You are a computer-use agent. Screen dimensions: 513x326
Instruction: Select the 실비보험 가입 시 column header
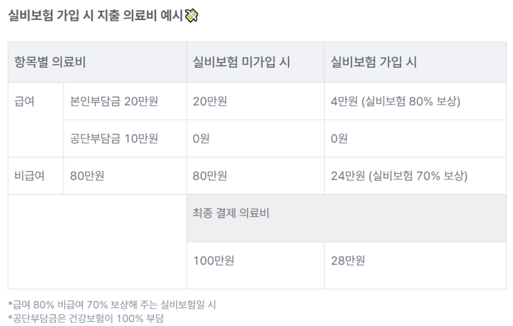pyautogui.click(x=415, y=62)
